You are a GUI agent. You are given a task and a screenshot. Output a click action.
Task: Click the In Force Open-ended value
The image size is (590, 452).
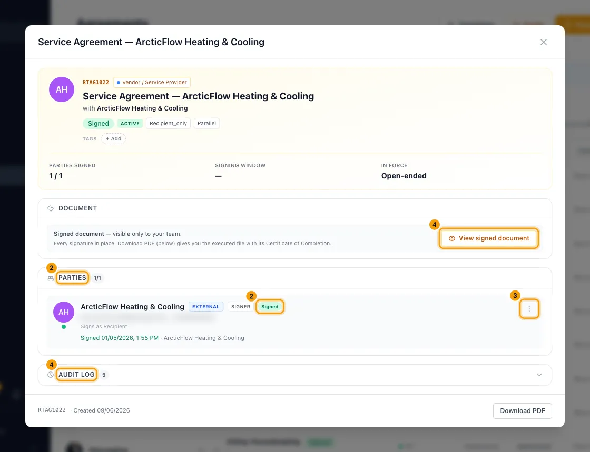tap(404, 176)
